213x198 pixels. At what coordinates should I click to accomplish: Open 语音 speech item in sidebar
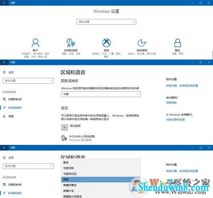click(x=11, y=116)
